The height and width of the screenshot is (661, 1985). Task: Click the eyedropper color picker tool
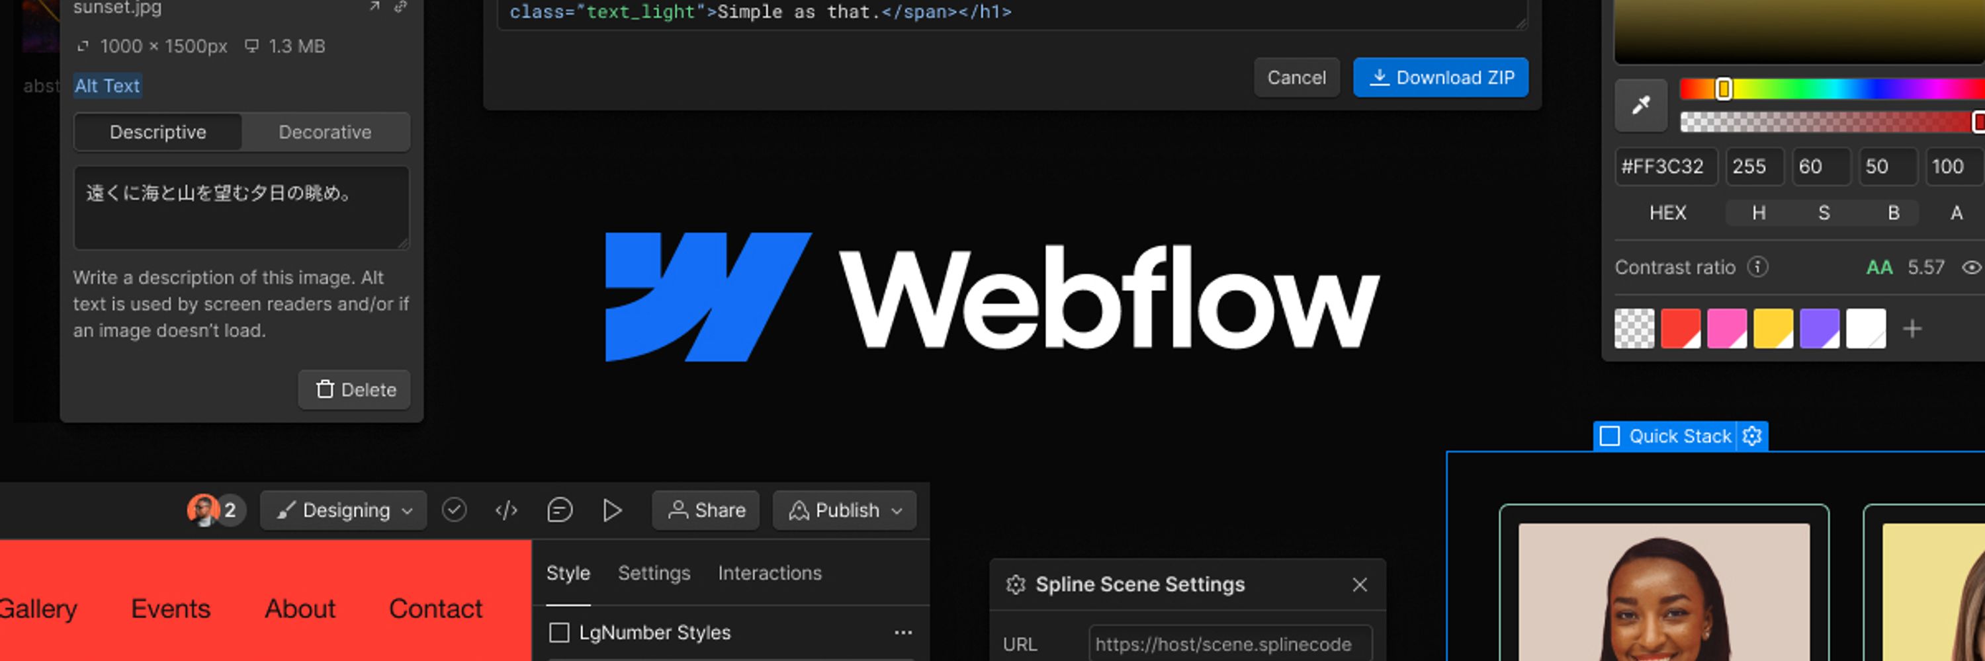[1640, 104]
